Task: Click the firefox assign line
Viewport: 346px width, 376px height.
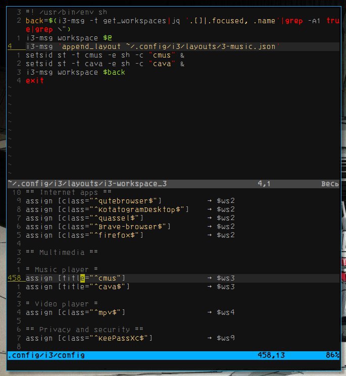Action: click(130, 235)
